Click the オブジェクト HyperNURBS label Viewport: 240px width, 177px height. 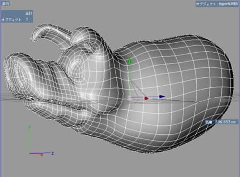217,4
